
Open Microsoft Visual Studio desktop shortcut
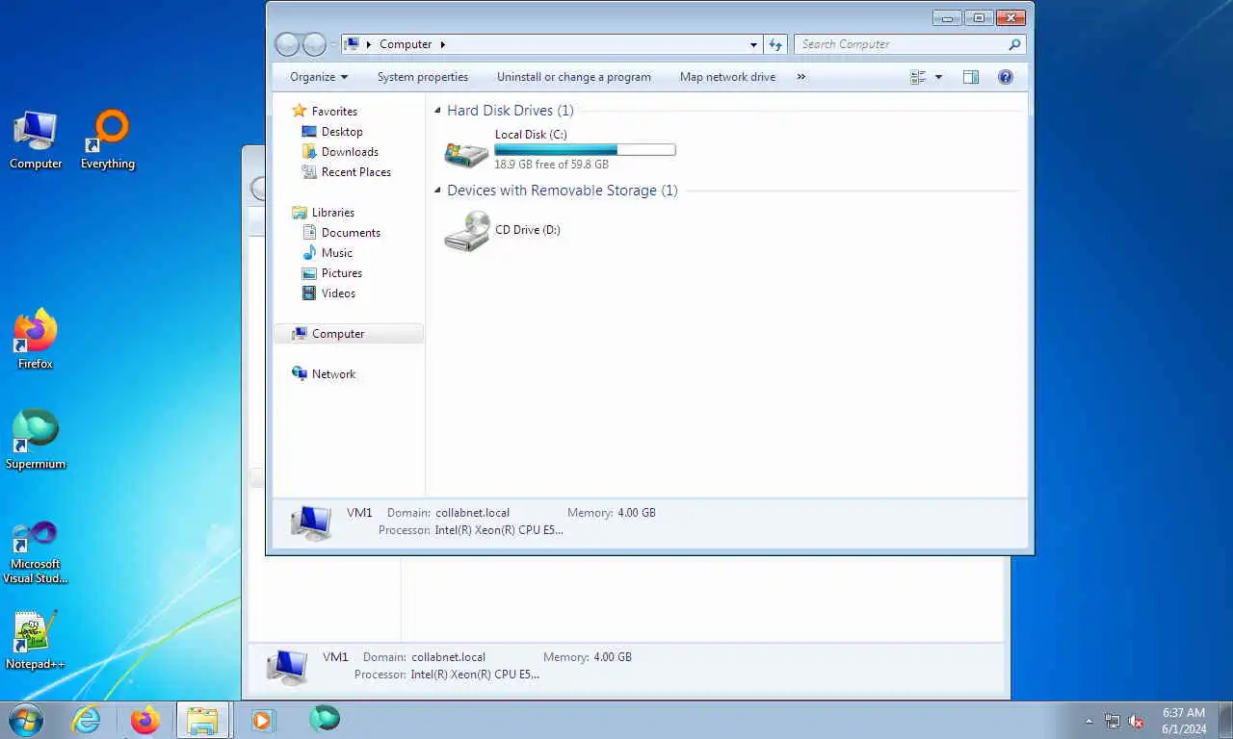[36, 551]
